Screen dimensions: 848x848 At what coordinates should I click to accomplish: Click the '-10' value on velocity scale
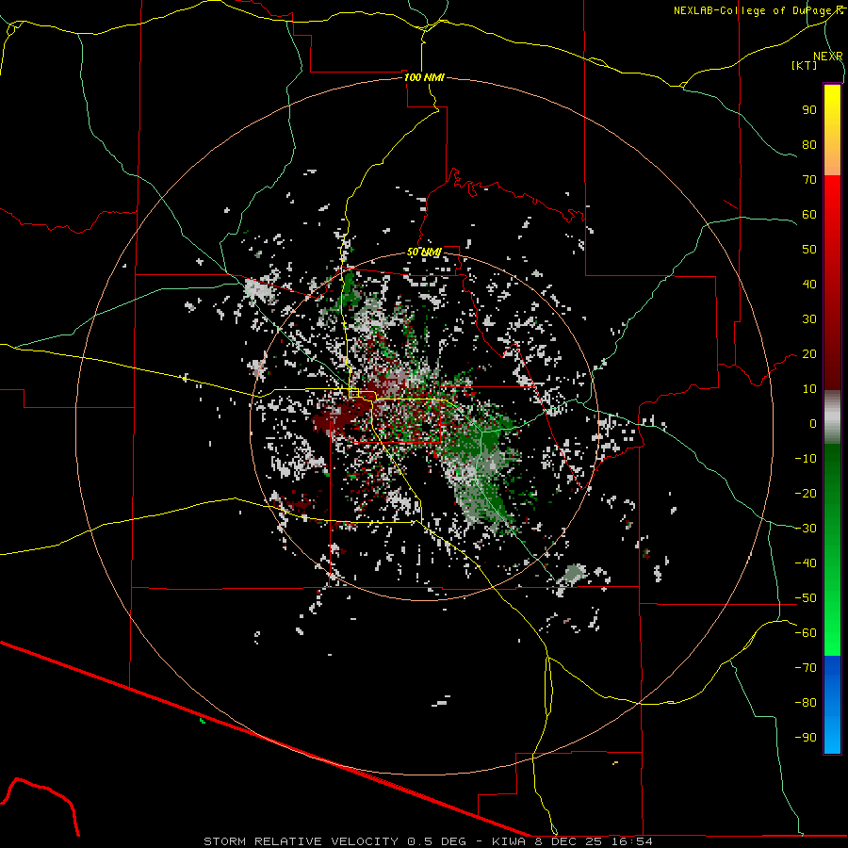pos(806,459)
